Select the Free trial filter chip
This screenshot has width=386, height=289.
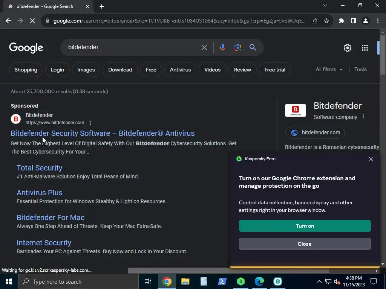(x=275, y=70)
